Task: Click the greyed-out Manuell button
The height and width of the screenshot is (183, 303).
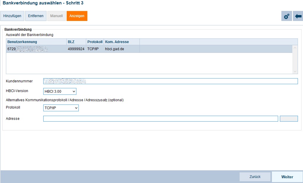Action: pyautogui.click(x=56, y=16)
